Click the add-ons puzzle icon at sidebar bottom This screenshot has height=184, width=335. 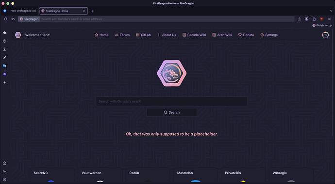click(x=5, y=163)
